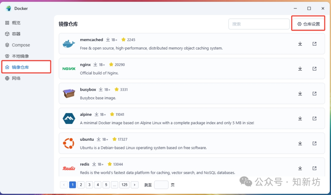The height and width of the screenshot is (195, 331).
Task: Download the memcached image
Action: click(x=300, y=44)
